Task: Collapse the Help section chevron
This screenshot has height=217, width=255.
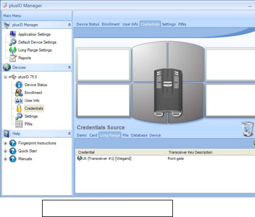Action: [70, 134]
